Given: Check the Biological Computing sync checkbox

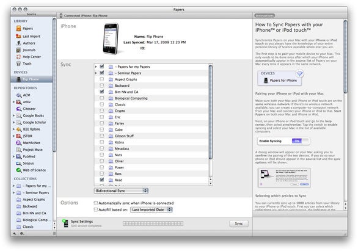Looking at the screenshot, I should pyautogui.click(x=102, y=98).
